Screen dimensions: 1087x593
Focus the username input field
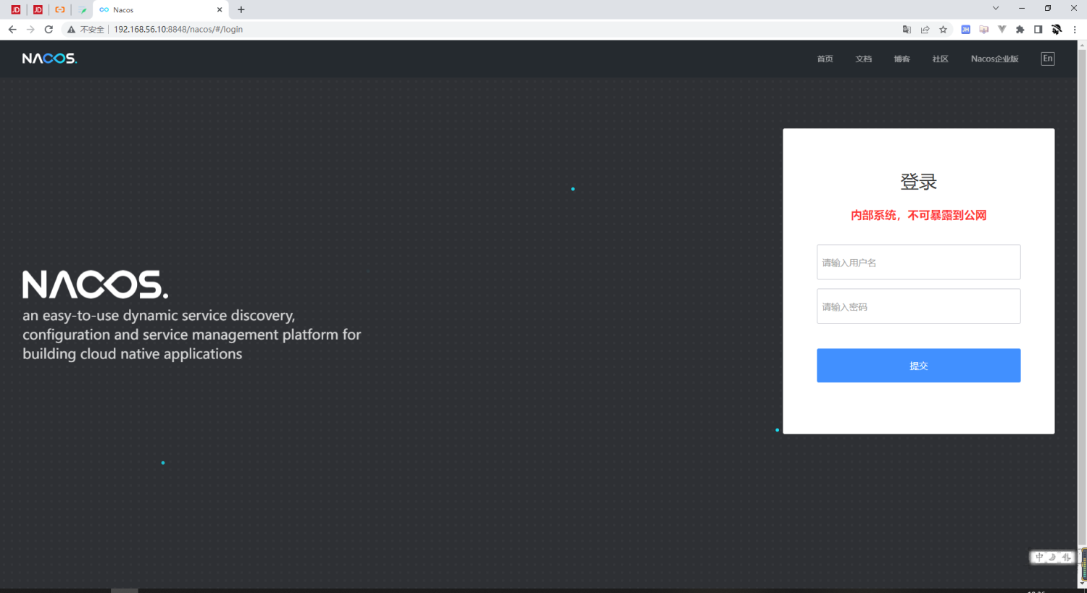click(x=918, y=262)
